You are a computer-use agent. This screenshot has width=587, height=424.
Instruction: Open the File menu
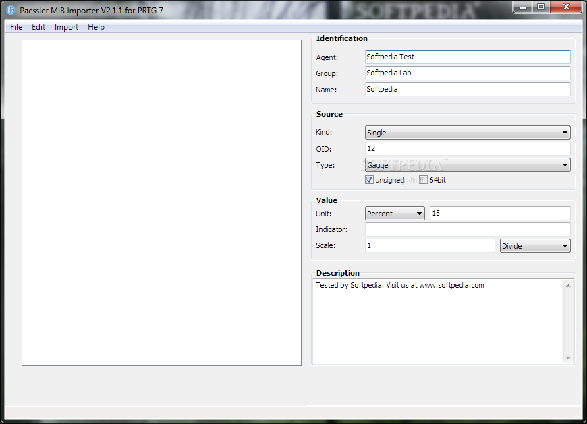pos(16,27)
